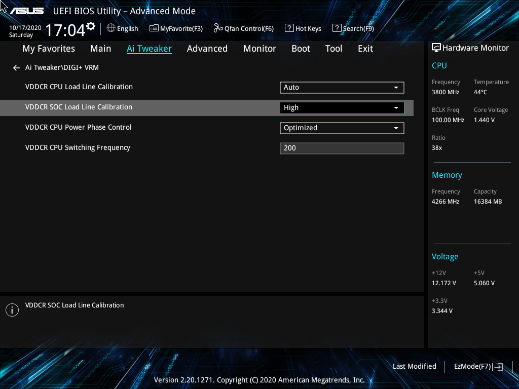The image size is (519, 389).
Task: Click the Hot Keys question mark icon
Action: tap(289, 28)
